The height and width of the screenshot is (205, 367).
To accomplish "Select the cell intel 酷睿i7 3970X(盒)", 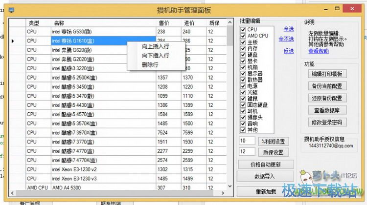I will pos(103,133).
